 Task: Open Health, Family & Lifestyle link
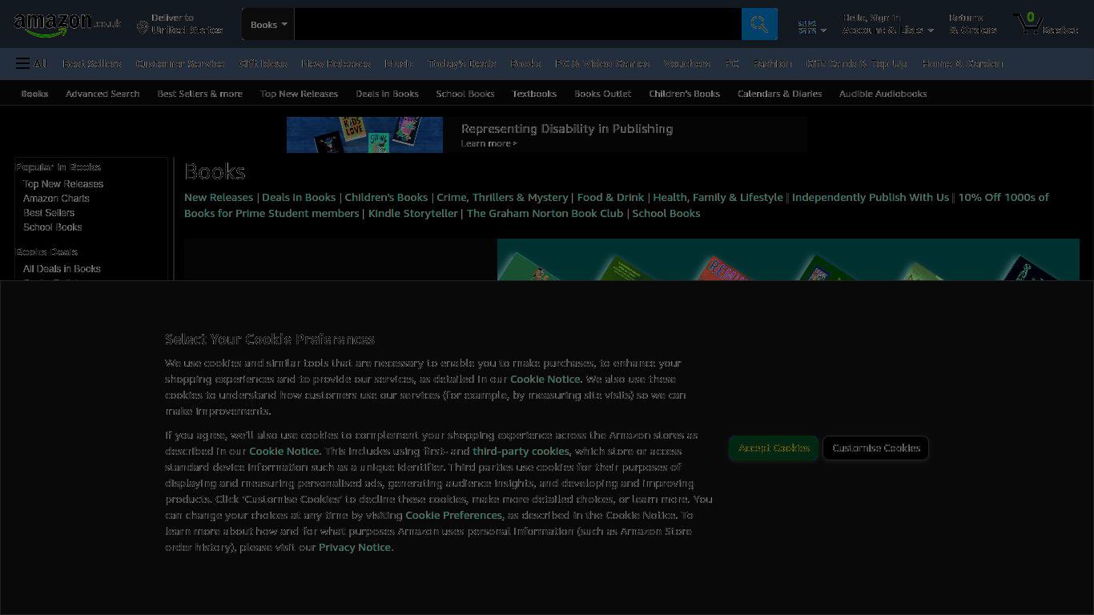[x=718, y=197]
